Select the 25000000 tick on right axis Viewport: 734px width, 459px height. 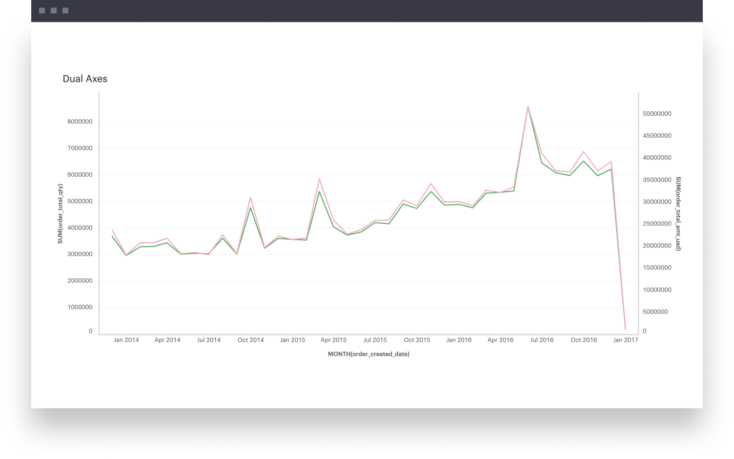point(657,224)
